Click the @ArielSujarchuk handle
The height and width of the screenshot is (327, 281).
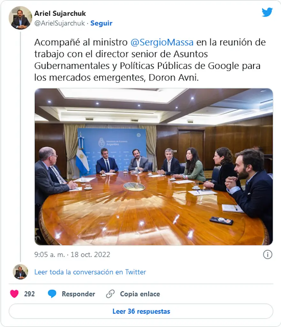(60, 23)
